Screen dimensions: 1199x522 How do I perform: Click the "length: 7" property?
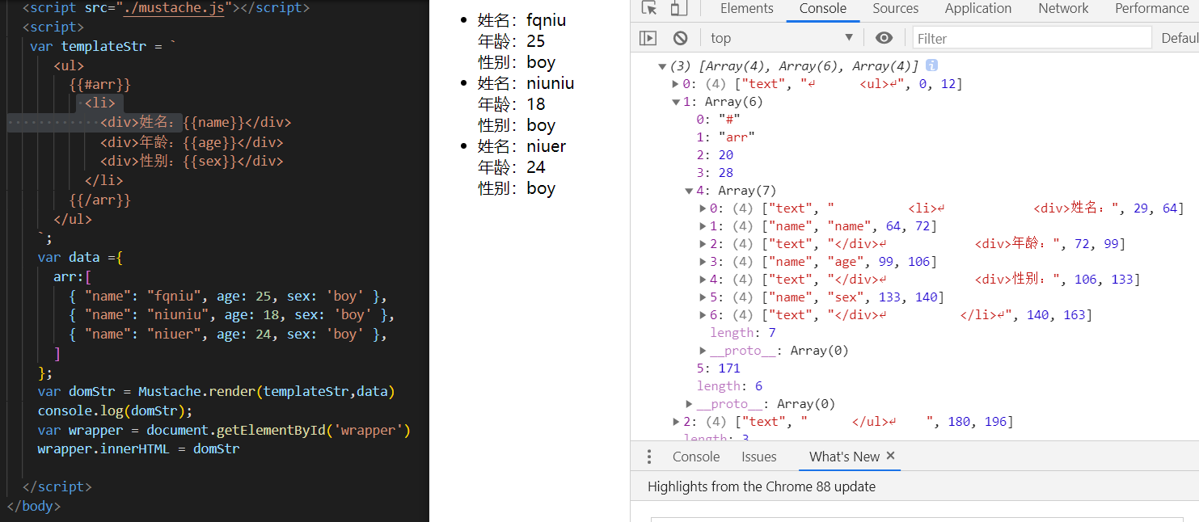[x=743, y=333]
